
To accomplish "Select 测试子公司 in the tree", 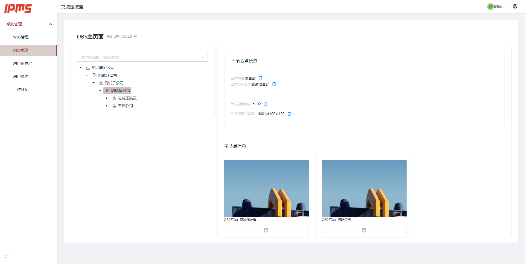I will click(x=114, y=83).
